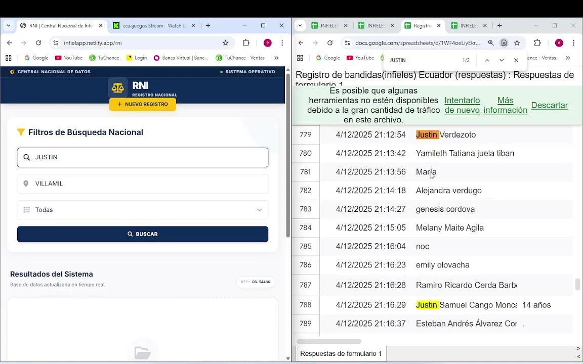Reload the Google Sheets page
This screenshot has width=583, height=364.
tap(330, 43)
